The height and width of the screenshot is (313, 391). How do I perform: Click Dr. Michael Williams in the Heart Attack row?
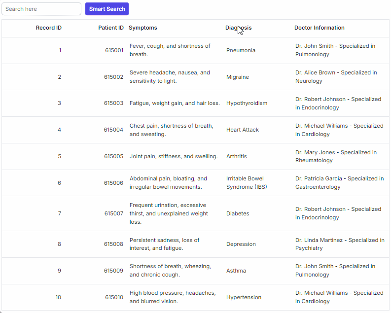click(339, 130)
